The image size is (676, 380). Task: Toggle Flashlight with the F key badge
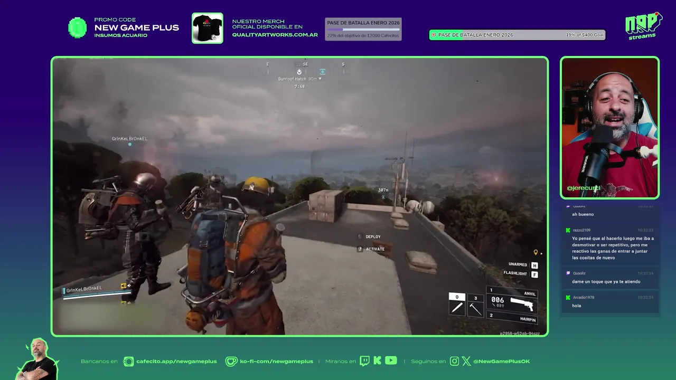click(534, 274)
